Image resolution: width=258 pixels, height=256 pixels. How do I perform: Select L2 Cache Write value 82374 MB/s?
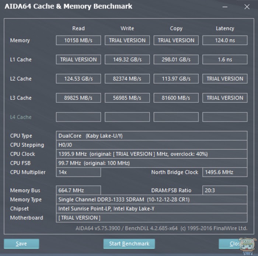[x=127, y=79]
